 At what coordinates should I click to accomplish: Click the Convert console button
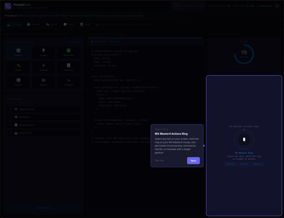tap(18, 82)
